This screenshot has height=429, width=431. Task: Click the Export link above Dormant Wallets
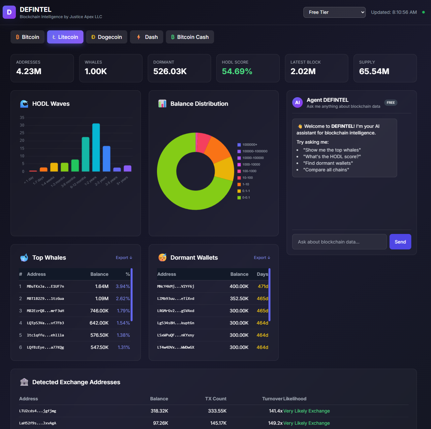coord(262,257)
